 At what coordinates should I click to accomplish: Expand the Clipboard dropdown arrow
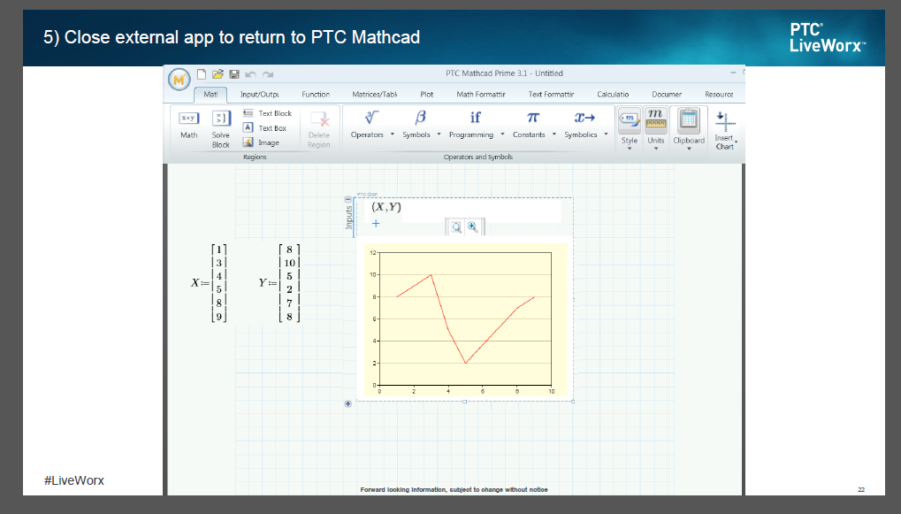point(689,149)
